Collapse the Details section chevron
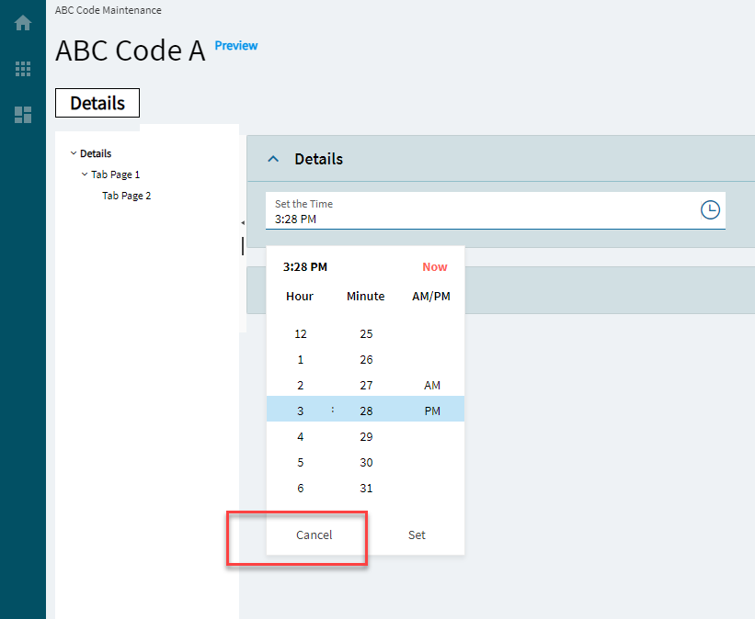 273,159
